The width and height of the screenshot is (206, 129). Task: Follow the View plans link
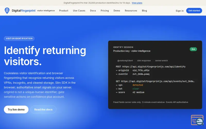pos(137,3)
